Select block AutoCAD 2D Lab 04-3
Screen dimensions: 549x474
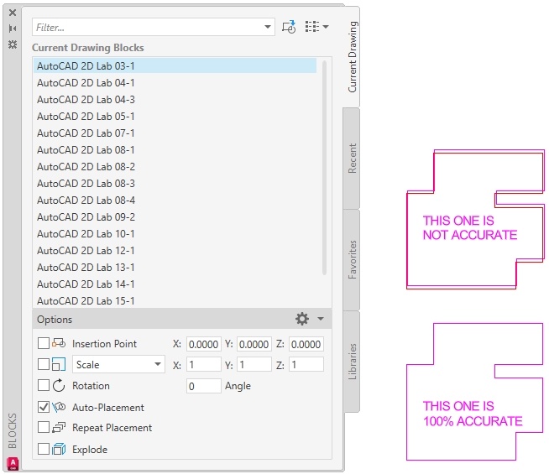click(175, 100)
